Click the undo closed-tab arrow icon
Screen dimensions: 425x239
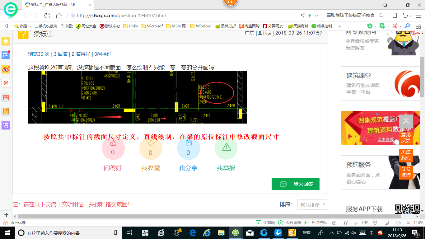pos(405,16)
